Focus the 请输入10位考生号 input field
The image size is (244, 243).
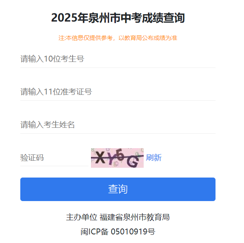[x=117, y=59]
